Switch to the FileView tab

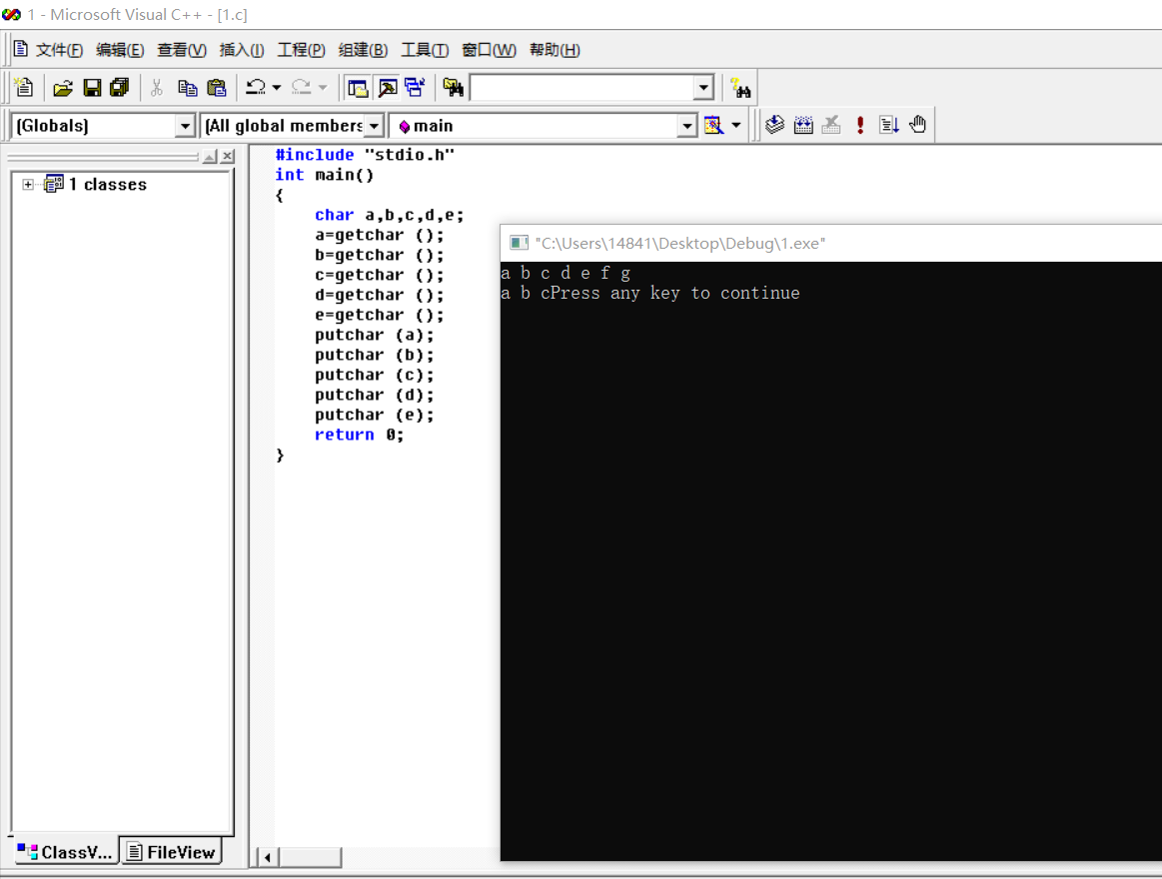[x=171, y=852]
